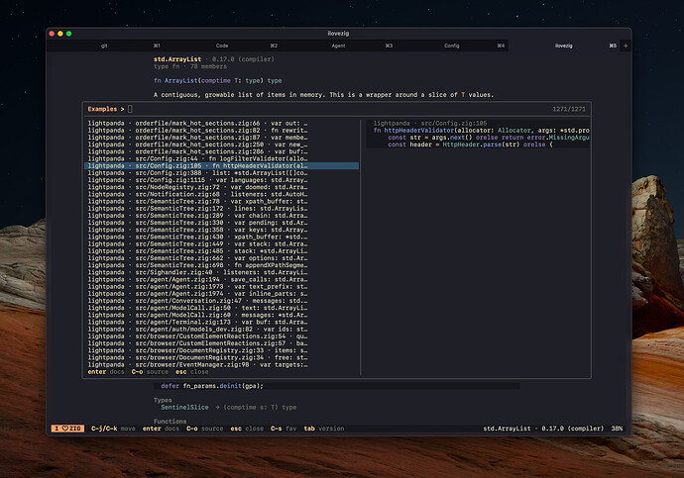Viewport: 684px width, 478px height.
Task: Click 'C-j/C-k move' status bar hint
Action: tap(113, 429)
